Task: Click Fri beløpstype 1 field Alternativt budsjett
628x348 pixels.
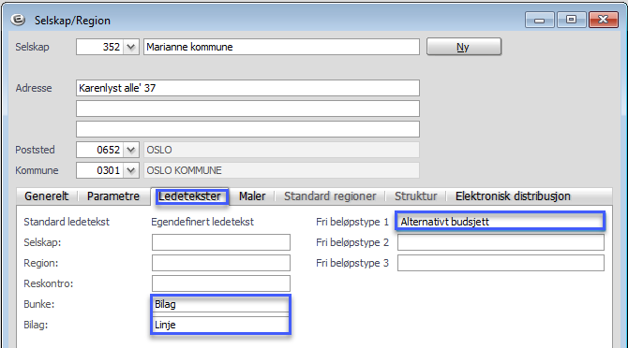Action: (x=501, y=222)
